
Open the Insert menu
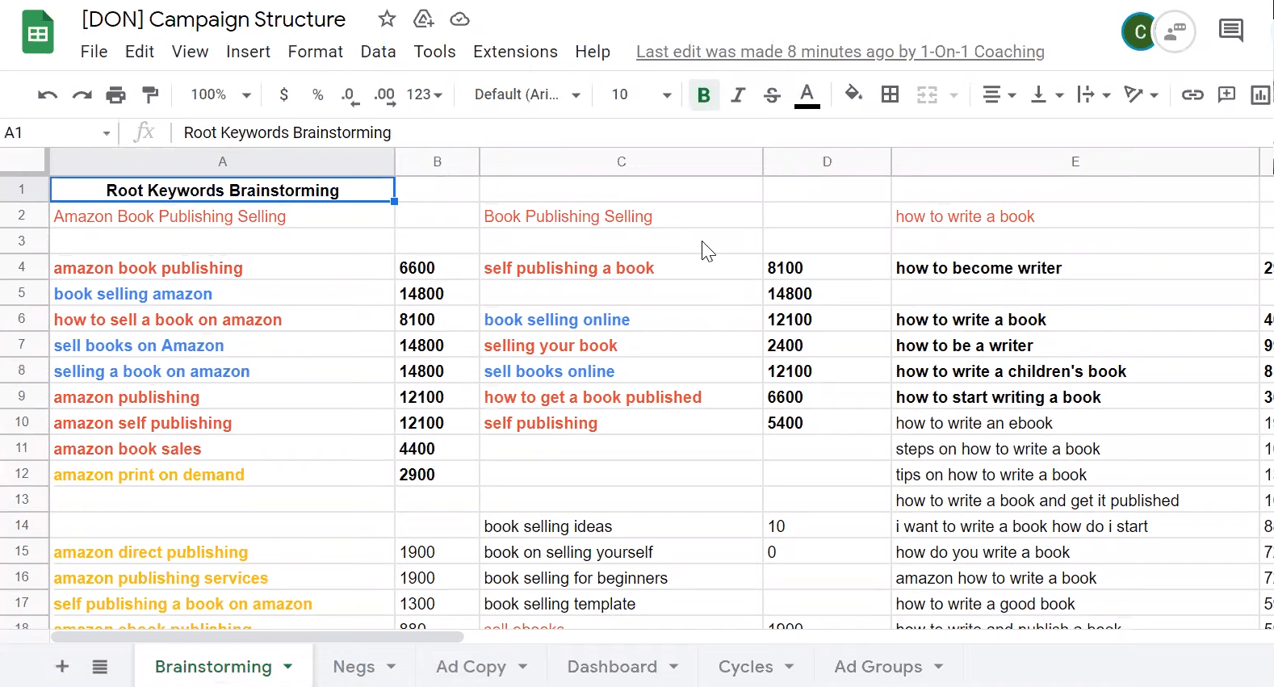(248, 52)
